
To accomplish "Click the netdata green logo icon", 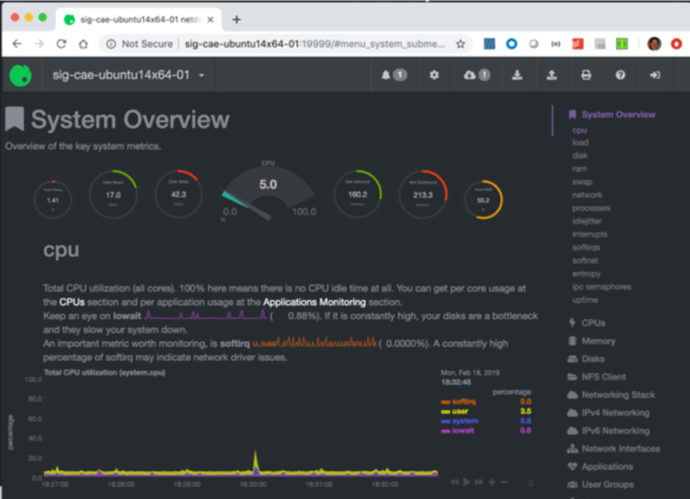I will [x=20, y=75].
